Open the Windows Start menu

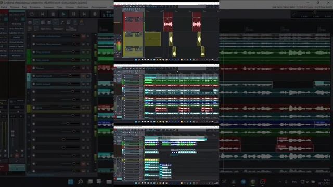pyautogui.click(x=71, y=182)
